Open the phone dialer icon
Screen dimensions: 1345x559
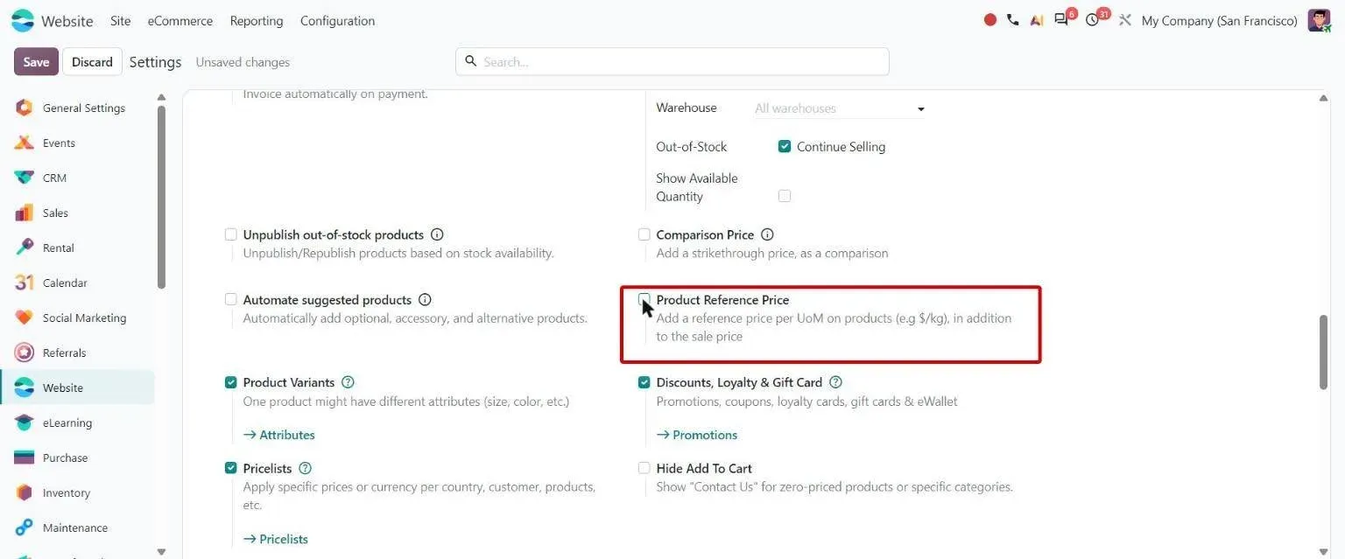[1013, 20]
